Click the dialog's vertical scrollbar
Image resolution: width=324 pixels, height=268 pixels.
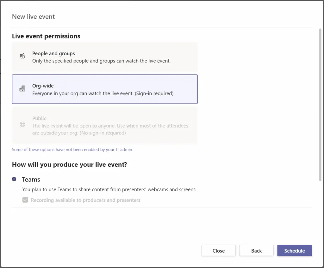point(320,105)
